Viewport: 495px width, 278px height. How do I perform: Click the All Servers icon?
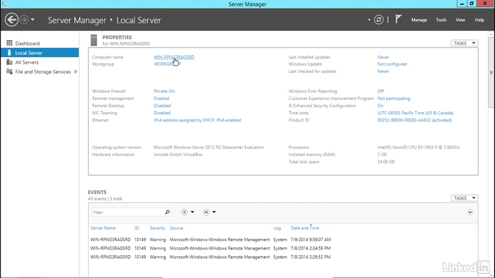pyautogui.click(x=9, y=62)
